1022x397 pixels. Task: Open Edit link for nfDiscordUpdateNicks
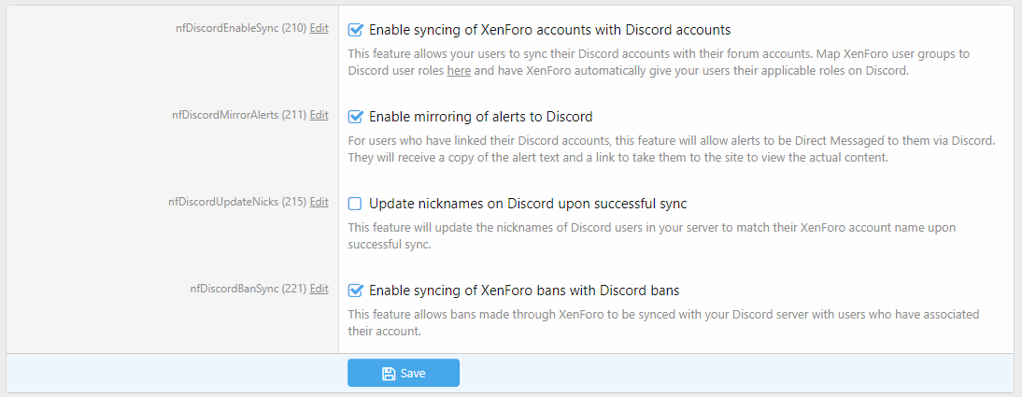click(x=319, y=202)
